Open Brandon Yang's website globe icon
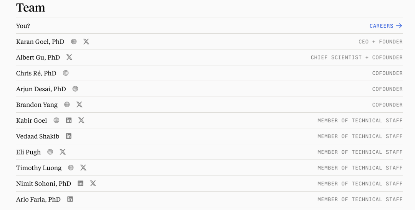The width and height of the screenshot is (415, 210). click(x=67, y=104)
